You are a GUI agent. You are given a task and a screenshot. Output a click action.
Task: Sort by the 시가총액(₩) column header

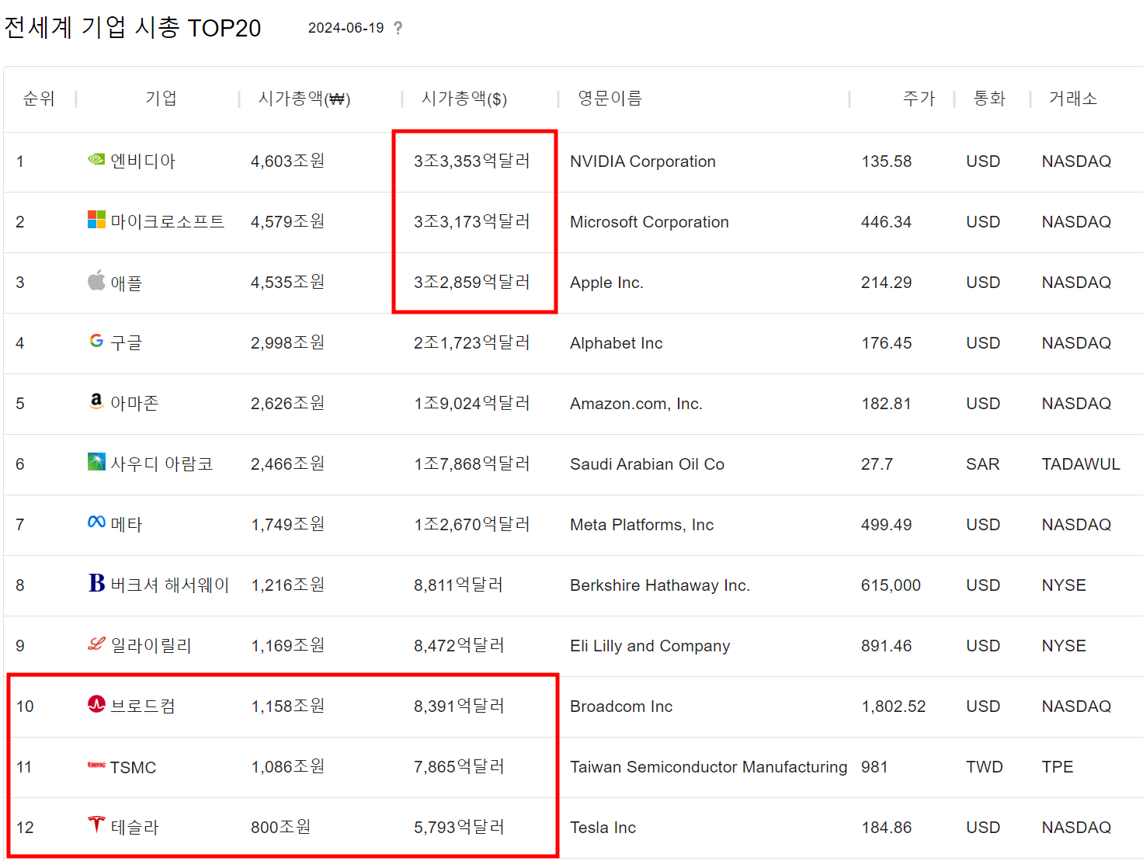[304, 99]
